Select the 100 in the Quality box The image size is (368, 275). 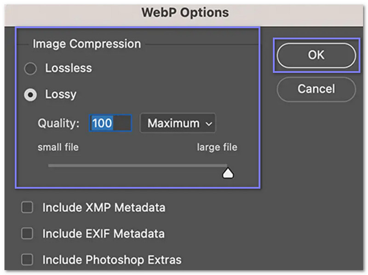(x=103, y=123)
